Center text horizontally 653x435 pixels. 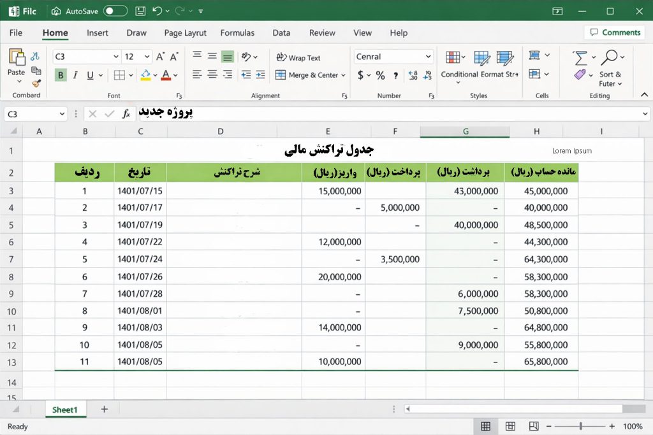coord(212,75)
